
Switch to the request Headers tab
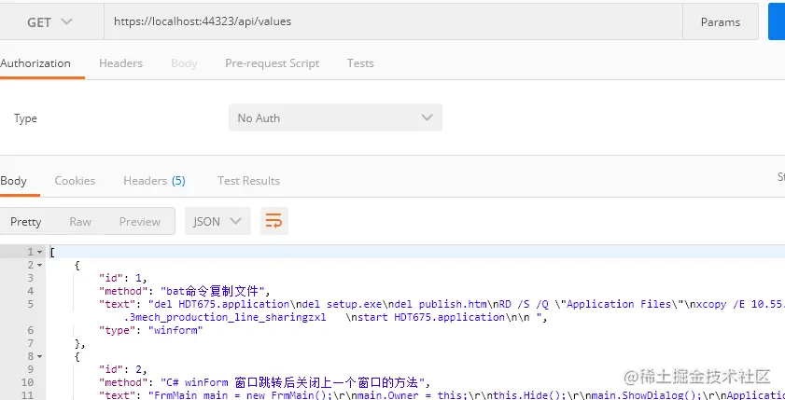pyautogui.click(x=120, y=63)
